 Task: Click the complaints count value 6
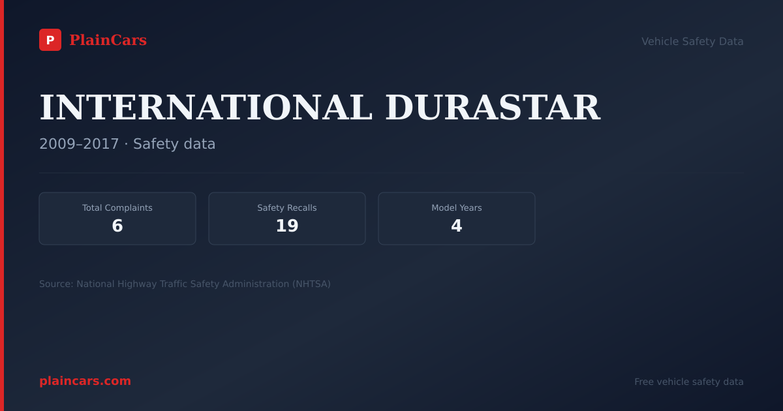[x=117, y=226]
